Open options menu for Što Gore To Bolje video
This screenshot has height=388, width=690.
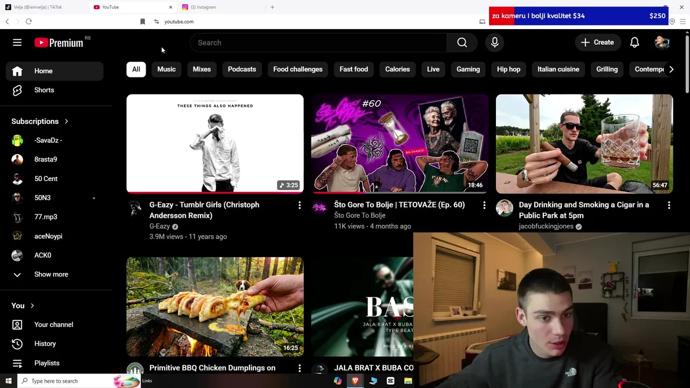click(x=484, y=205)
